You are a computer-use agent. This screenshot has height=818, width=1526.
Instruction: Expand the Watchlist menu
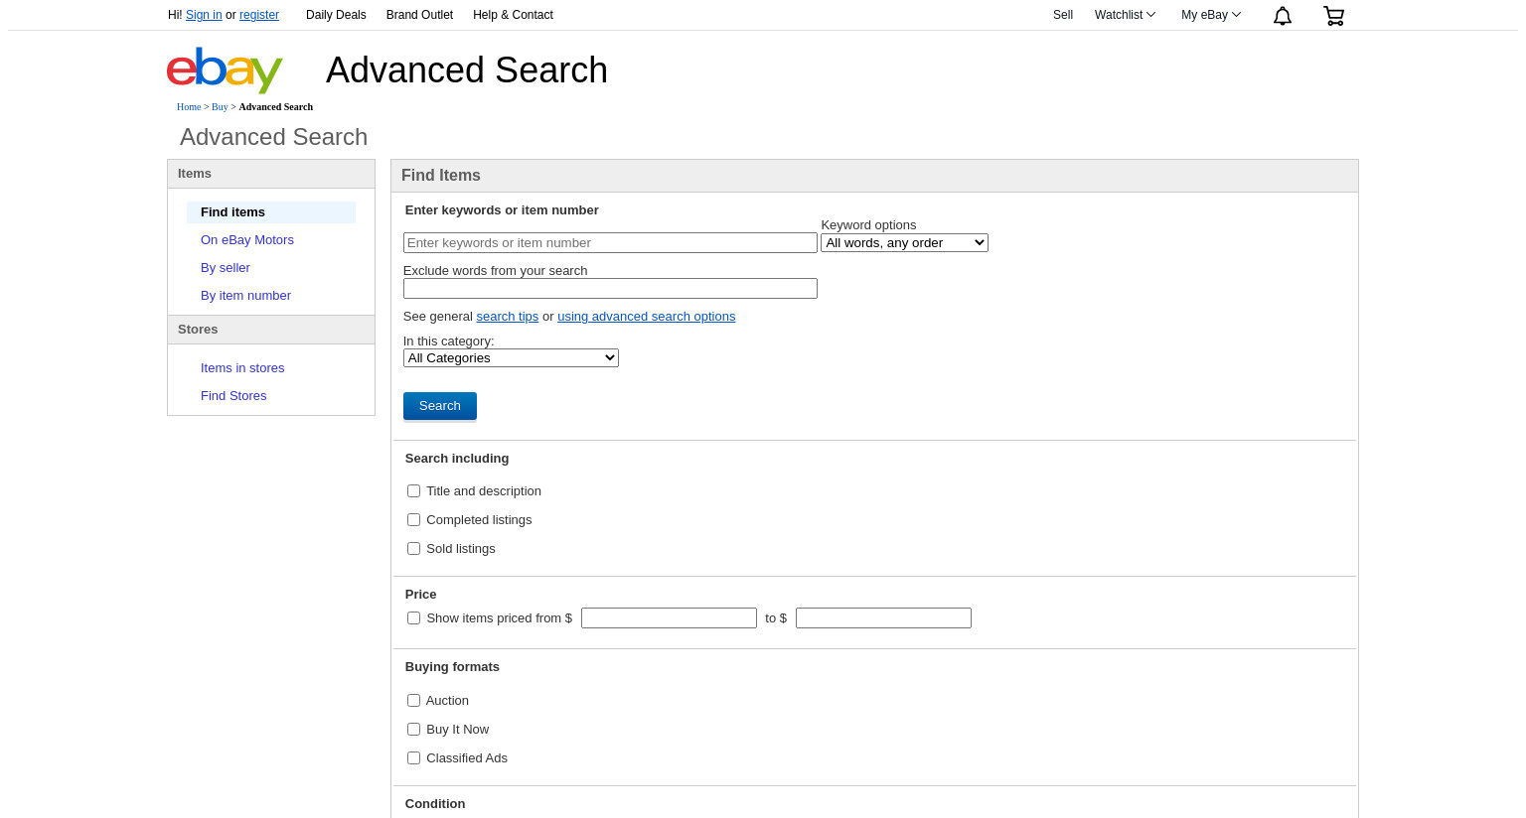[1125, 15]
